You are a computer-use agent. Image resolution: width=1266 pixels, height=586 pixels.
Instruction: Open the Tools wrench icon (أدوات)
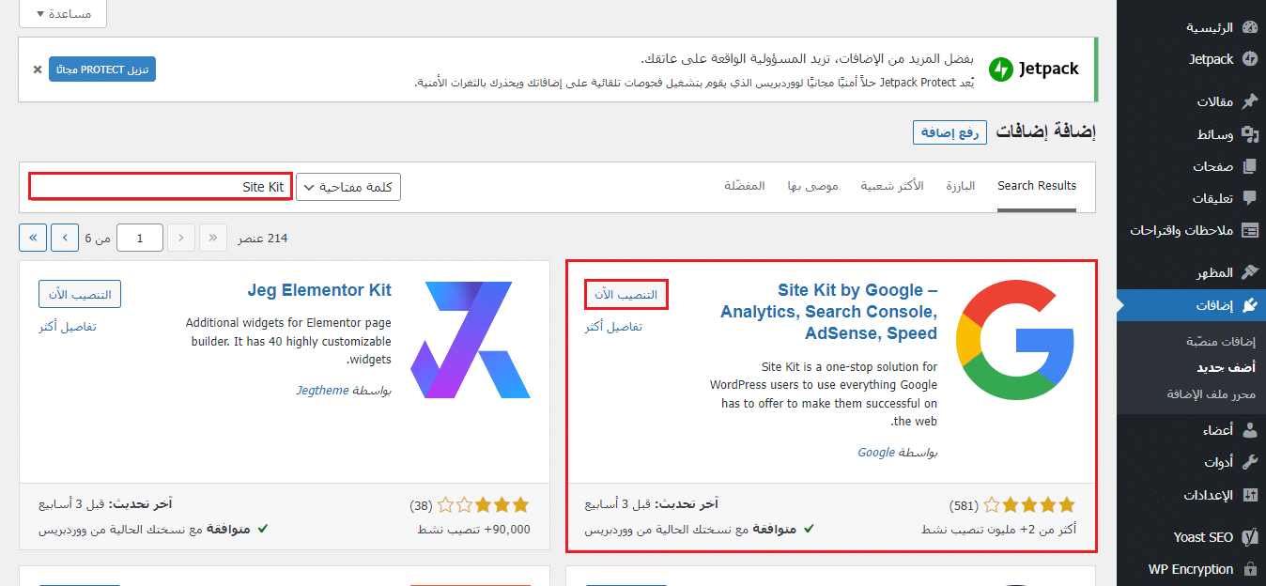click(1249, 462)
